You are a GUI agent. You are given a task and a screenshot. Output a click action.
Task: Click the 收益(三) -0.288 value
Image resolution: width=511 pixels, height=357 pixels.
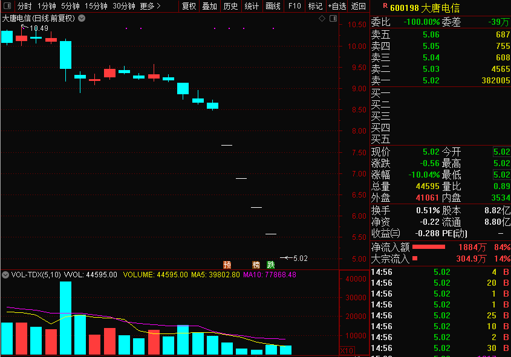[x=427, y=233]
